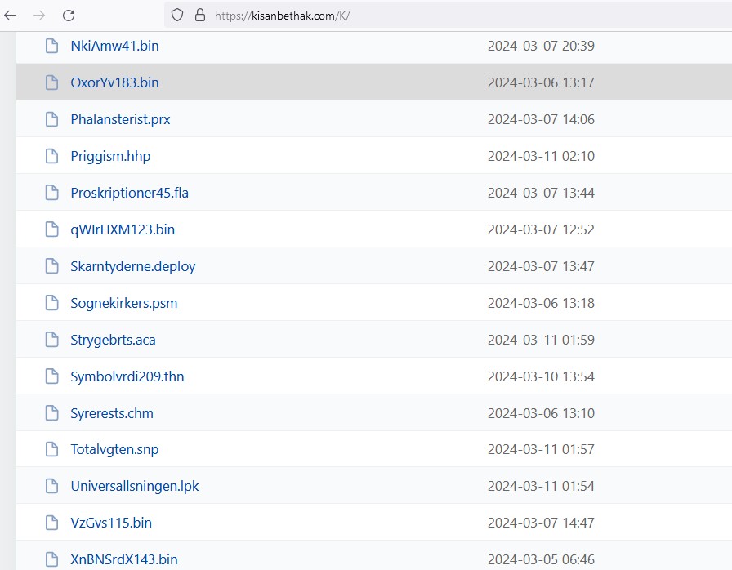Select the date 2024-03-07 13:47
The height and width of the screenshot is (570, 732).
[x=541, y=266]
